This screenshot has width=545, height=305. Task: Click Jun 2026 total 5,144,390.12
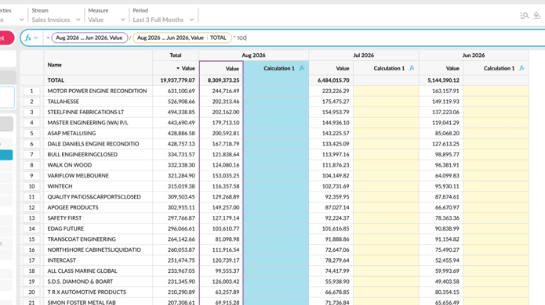(443, 80)
